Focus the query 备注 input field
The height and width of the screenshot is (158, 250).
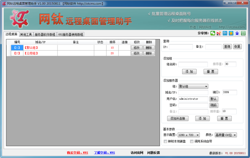pos(213,46)
